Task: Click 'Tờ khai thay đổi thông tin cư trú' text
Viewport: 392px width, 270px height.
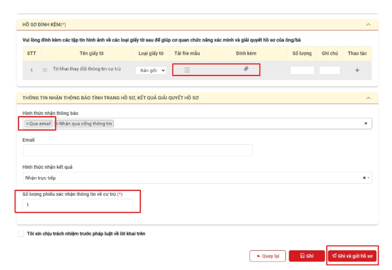Action: click(87, 69)
